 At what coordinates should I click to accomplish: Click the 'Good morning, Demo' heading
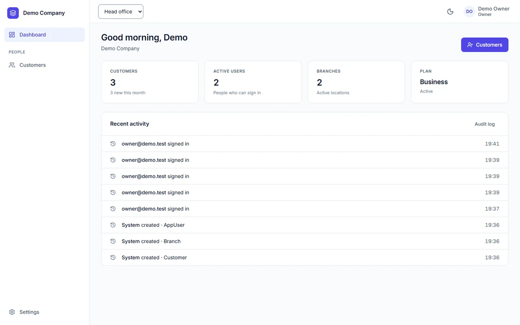click(144, 37)
